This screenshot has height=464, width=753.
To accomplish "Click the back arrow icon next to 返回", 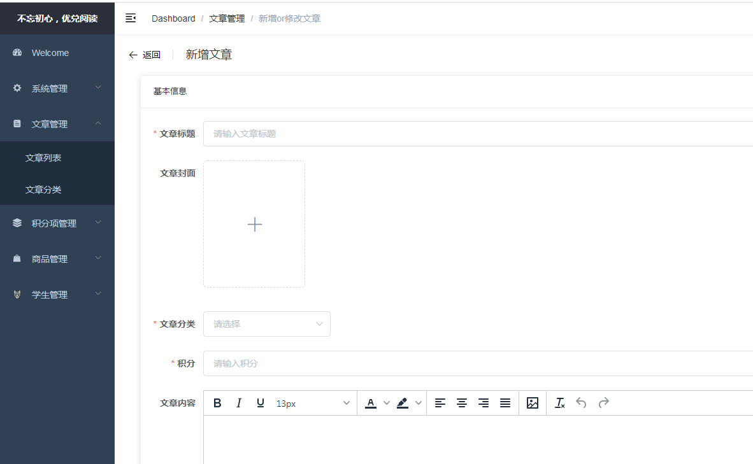I will click(133, 55).
